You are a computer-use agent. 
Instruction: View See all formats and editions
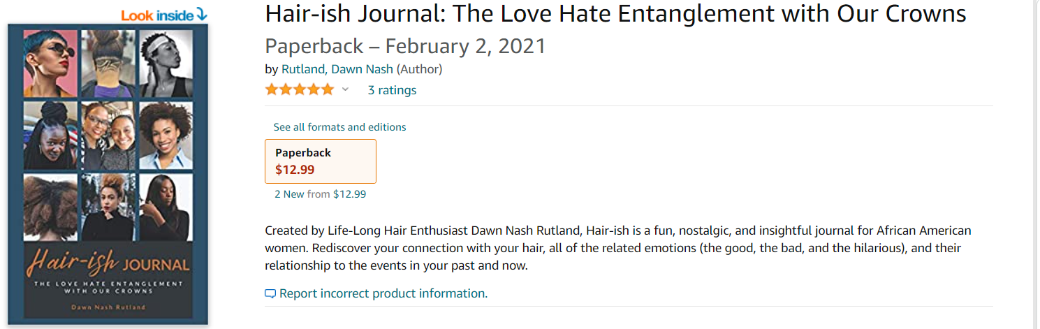(339, 127)
